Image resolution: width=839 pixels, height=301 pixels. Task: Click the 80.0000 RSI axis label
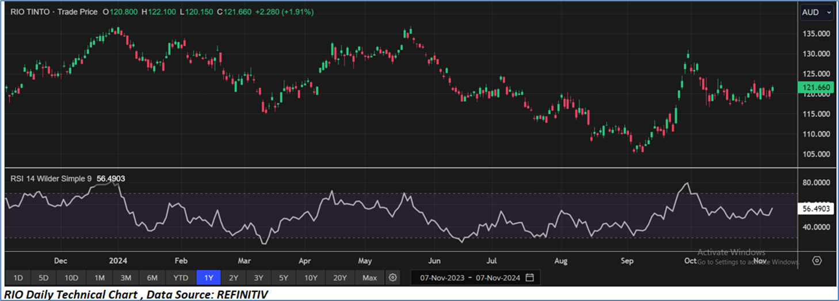coord(815,183)
